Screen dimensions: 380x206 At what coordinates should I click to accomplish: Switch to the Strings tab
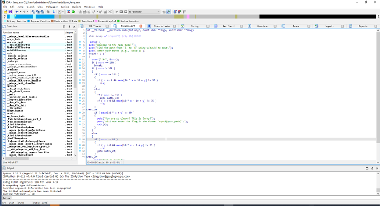click(x=195, y=26)
